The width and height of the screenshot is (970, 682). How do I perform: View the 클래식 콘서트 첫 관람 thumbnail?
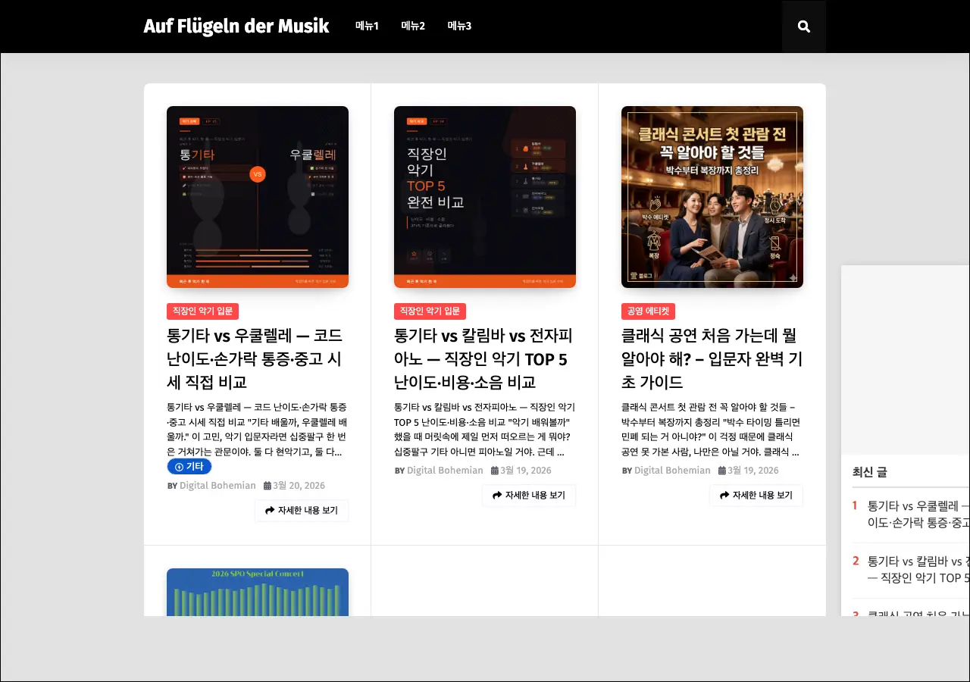712,197
